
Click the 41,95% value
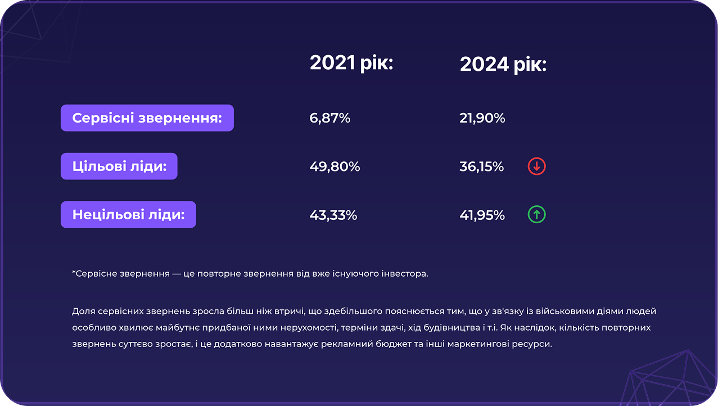coord(482,215)
